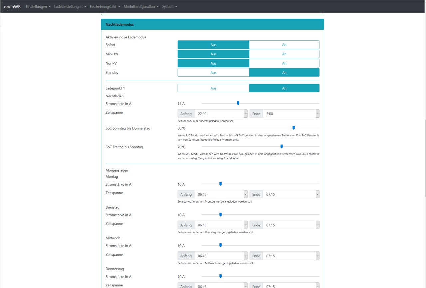Screen dimensions: 426x288
Task: Disable Ladepunkt 1 with Aus
Action: pos(213,88)
